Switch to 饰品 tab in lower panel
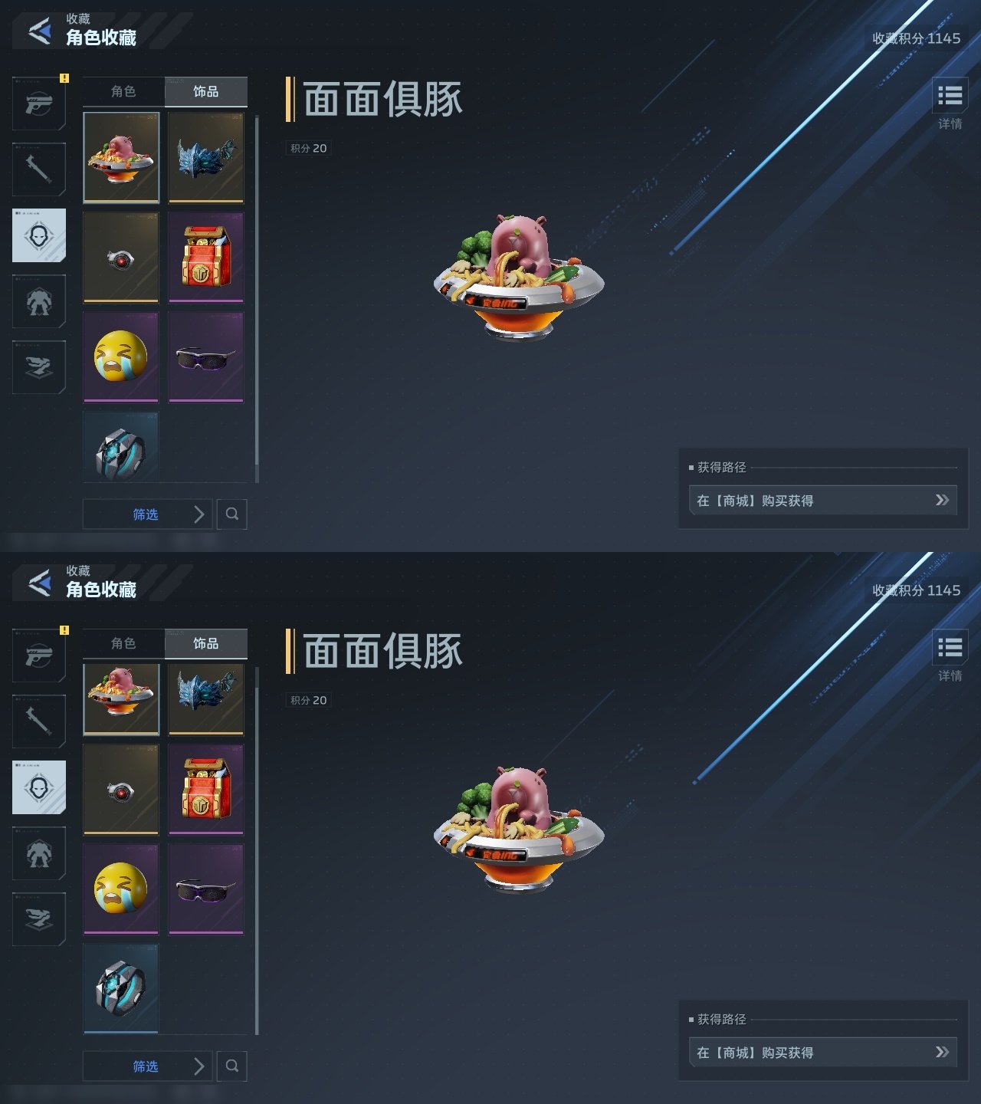 pyautogui.click(x=205, y=643)
